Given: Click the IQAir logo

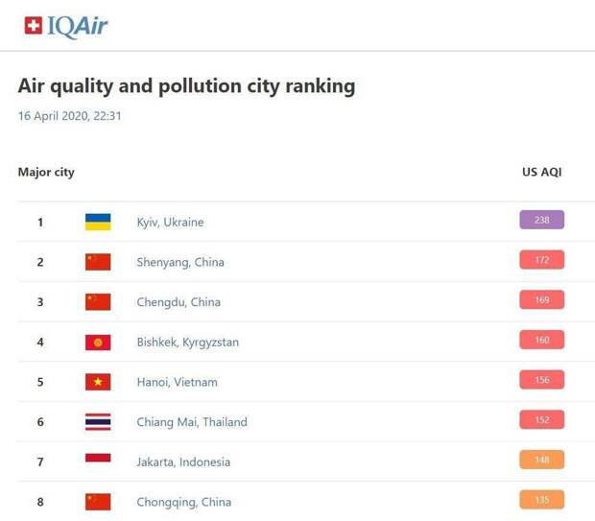Looking at the screenshot, I should click(x=66, y=27).
